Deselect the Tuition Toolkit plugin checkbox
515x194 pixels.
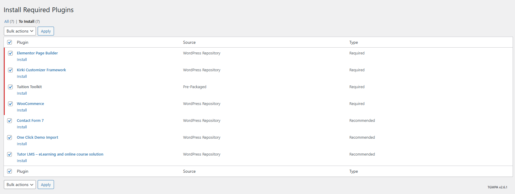(10, 87)
